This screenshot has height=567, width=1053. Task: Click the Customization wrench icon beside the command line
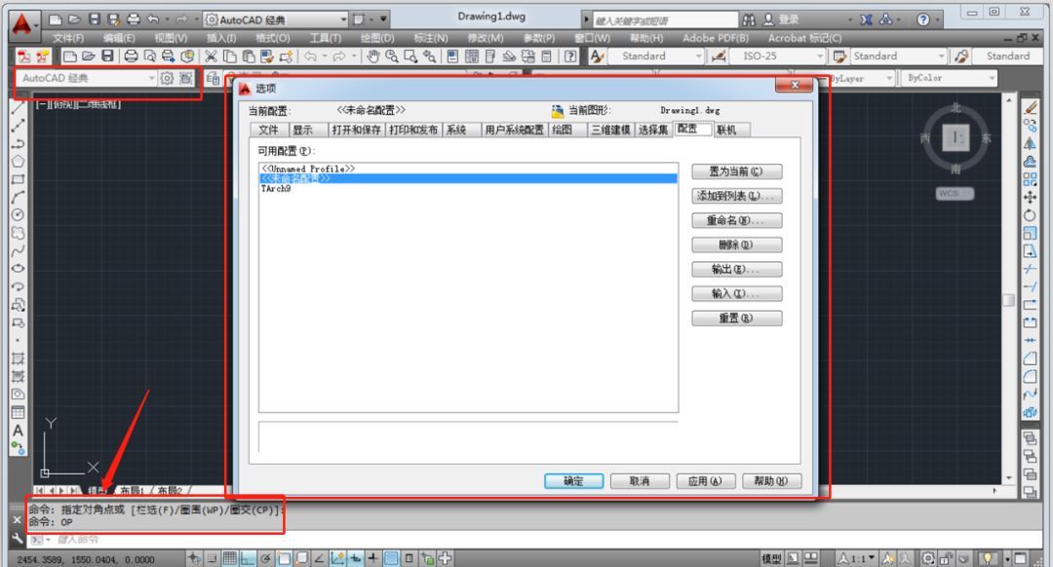point(18,538)
